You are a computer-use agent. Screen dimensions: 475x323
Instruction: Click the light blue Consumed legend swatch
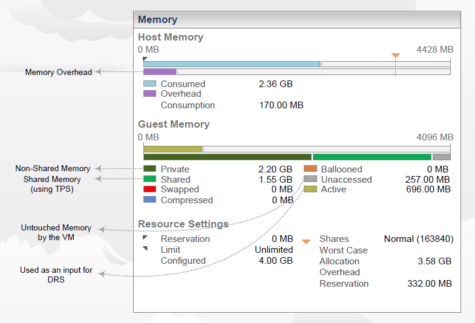pos(149,84)
